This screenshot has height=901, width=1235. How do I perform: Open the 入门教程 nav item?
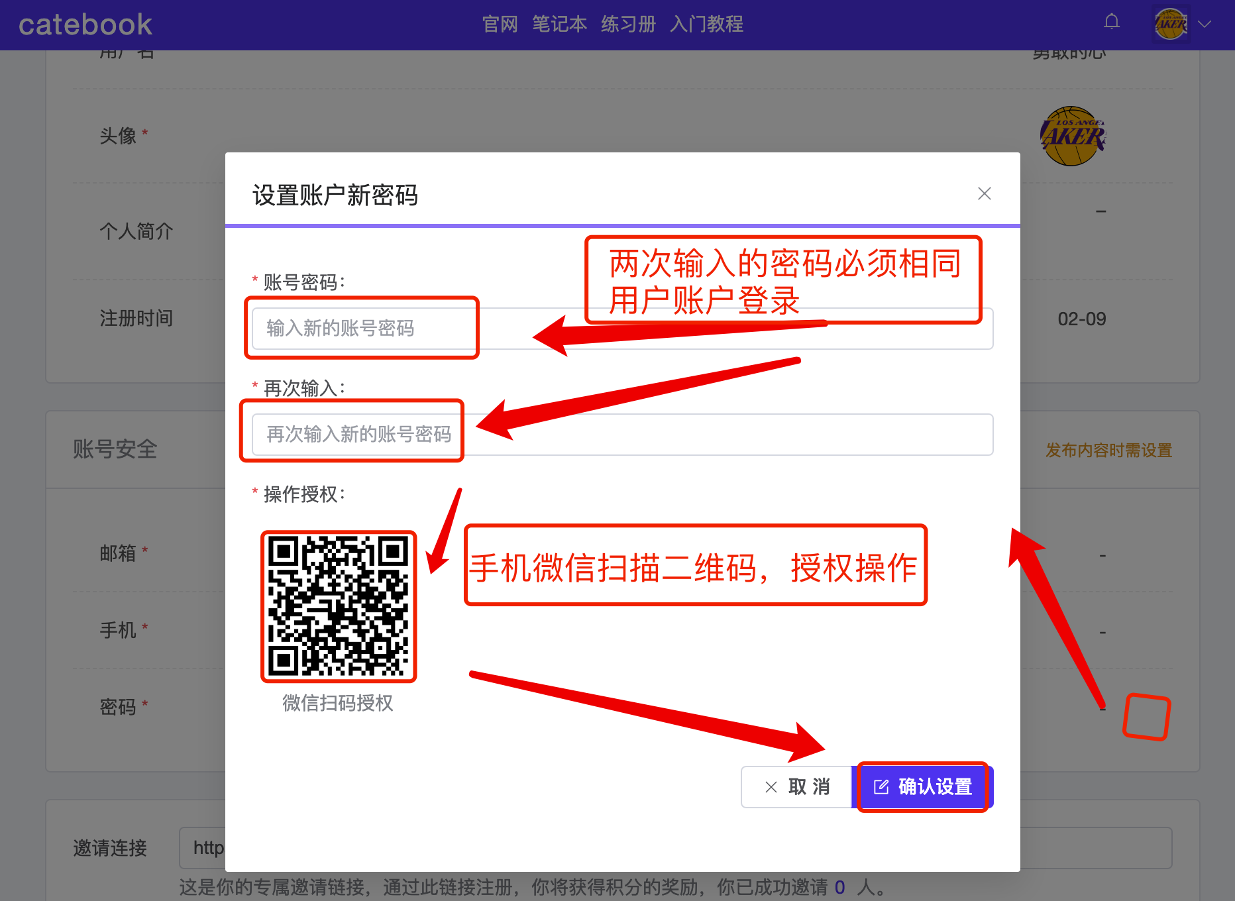point(707,25)
